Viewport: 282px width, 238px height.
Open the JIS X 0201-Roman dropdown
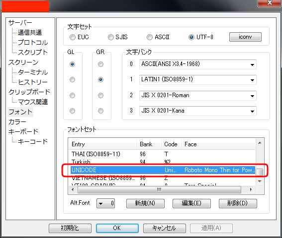coord(198,95)
